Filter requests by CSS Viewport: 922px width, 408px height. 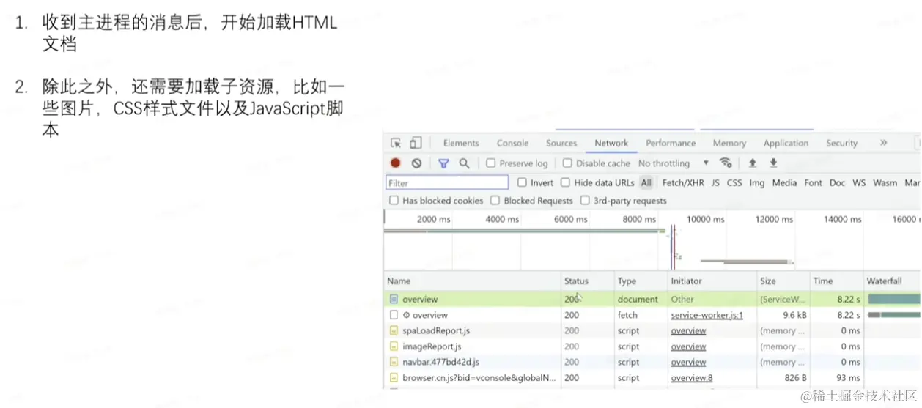[734, 182]
